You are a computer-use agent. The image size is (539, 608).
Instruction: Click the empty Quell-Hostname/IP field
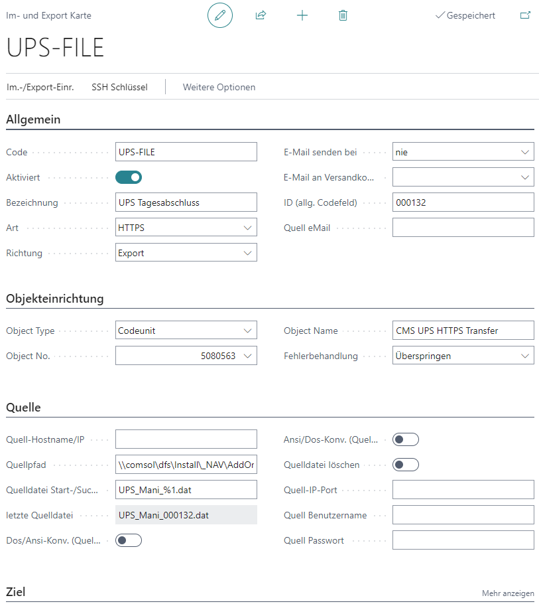click(x=186, y=439)
